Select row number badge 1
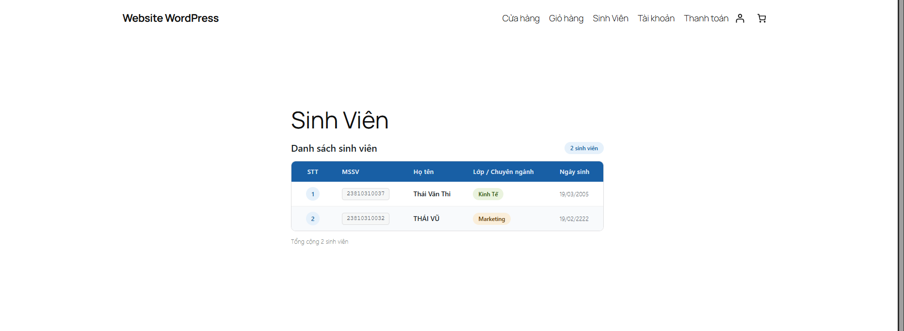 [313, 194]
